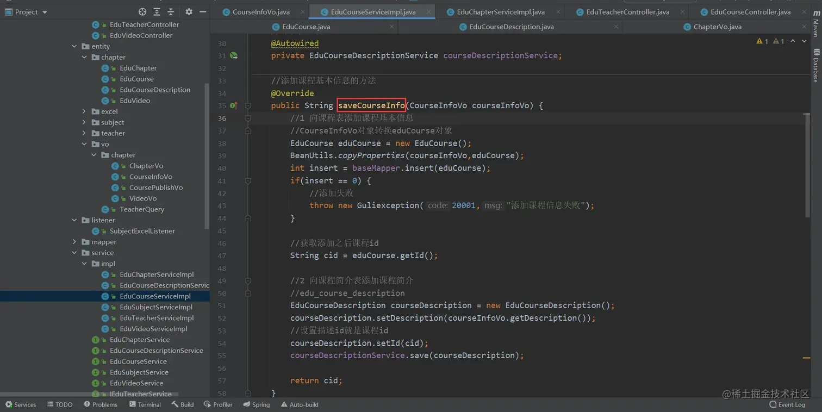
Task: Open the TODO tool window
Action: coord(60,404)
